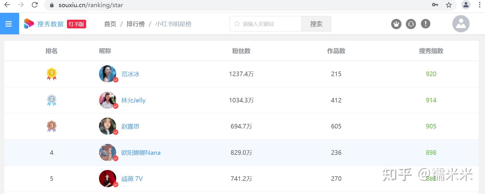Image resolution: width=485 pixels, height=194 pixels.
Task: Click the browser back arrow
Action: pos(7,5)
